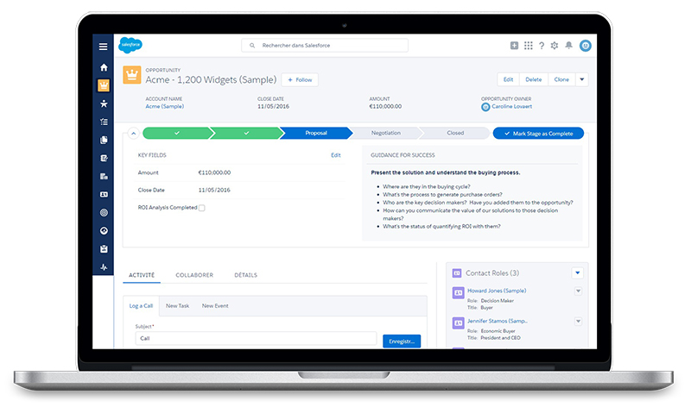The image size is (691, 407).
Task: Select the Negotiation stage in path
Action: tap(385, 133)
